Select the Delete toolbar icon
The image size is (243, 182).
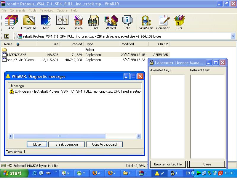pyautogui.click(x=78, y=22)
